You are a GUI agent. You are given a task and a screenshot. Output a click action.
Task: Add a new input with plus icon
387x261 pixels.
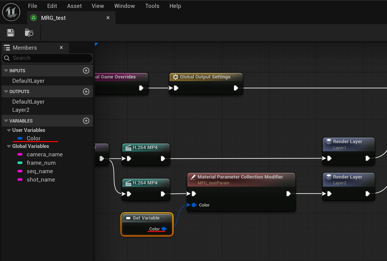[x=86, y=71]
